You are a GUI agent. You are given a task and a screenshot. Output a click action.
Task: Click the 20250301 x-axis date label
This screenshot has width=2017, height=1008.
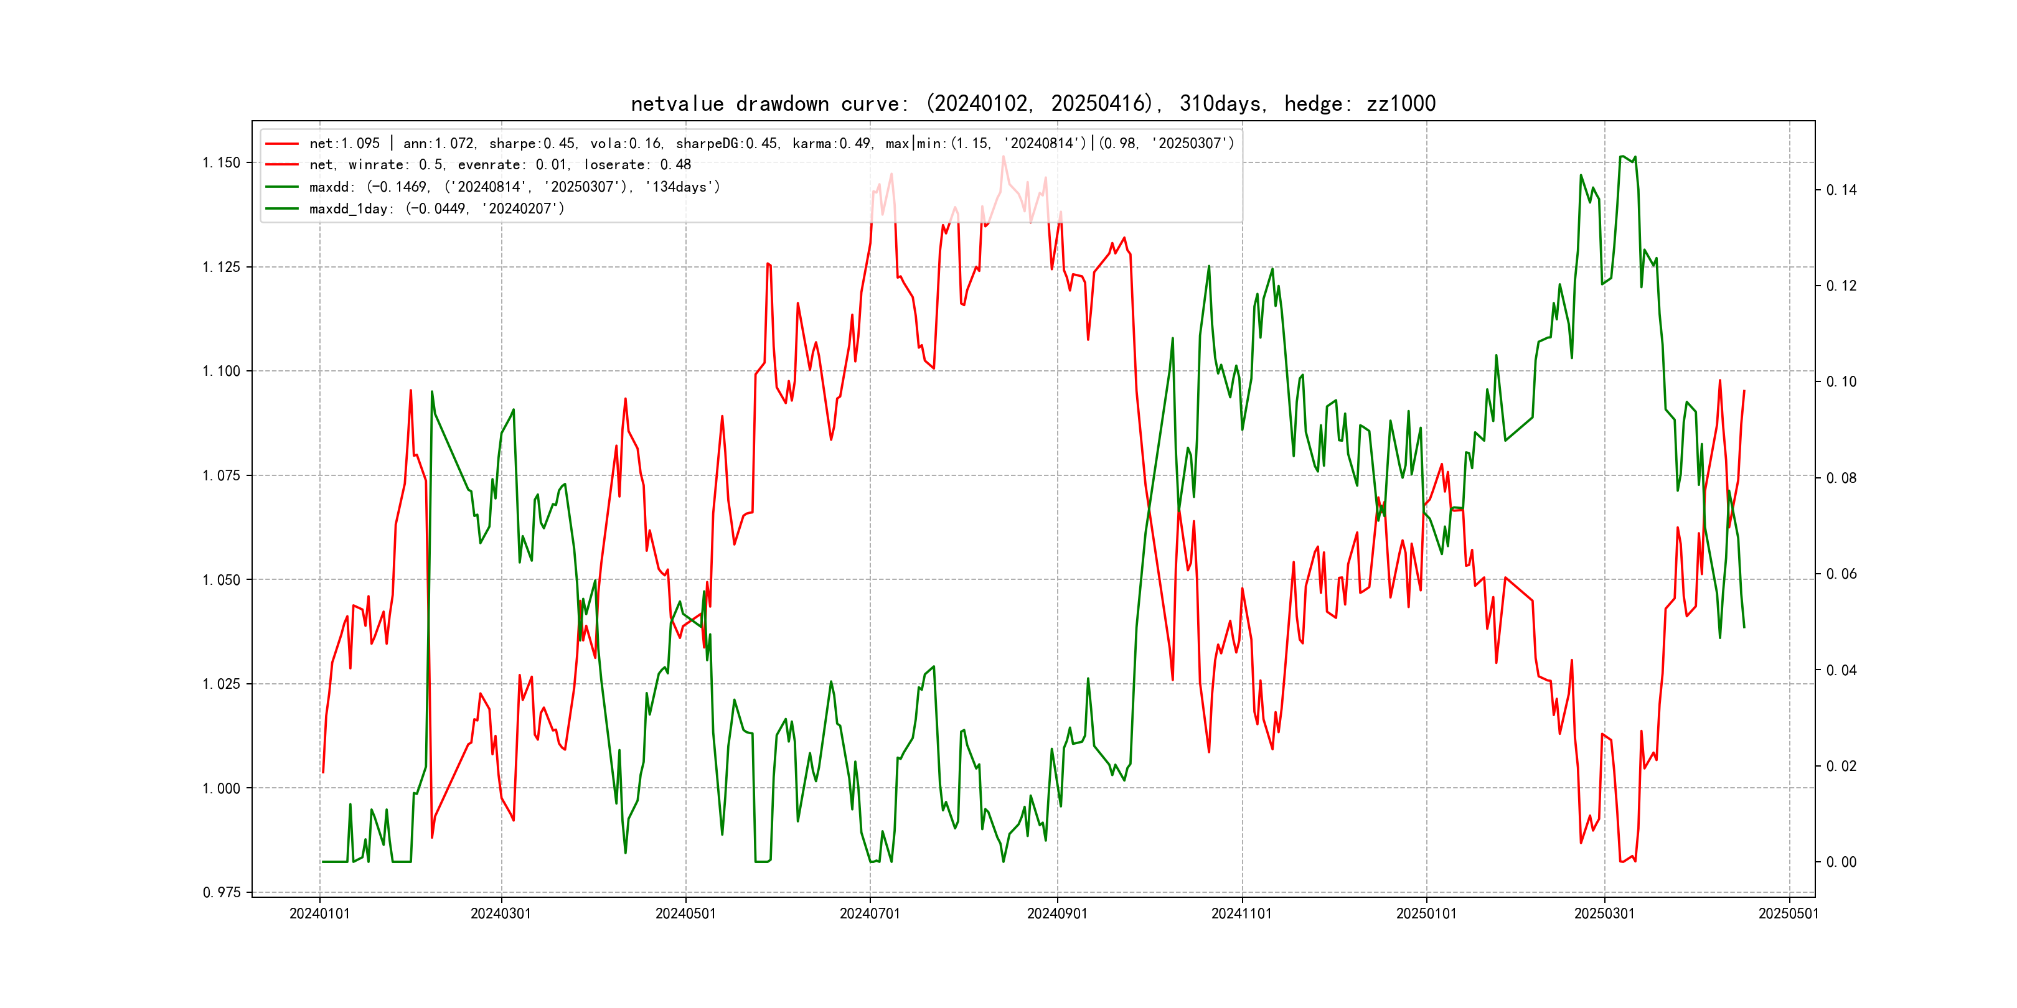[x=1604, y=914]
